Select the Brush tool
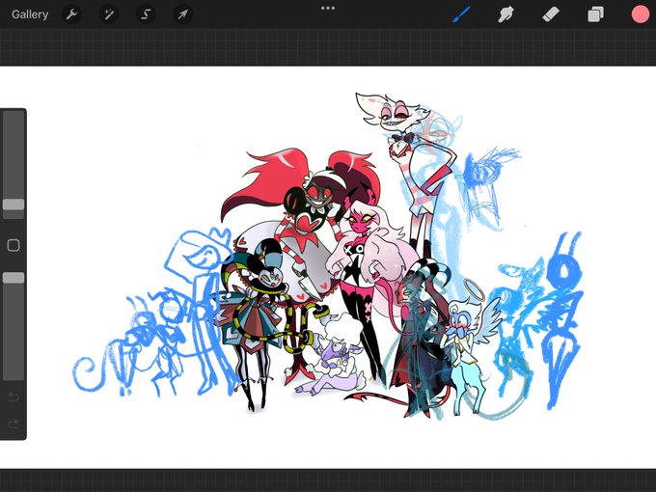This screenshot has height=492, width=656. click(461, 14)
